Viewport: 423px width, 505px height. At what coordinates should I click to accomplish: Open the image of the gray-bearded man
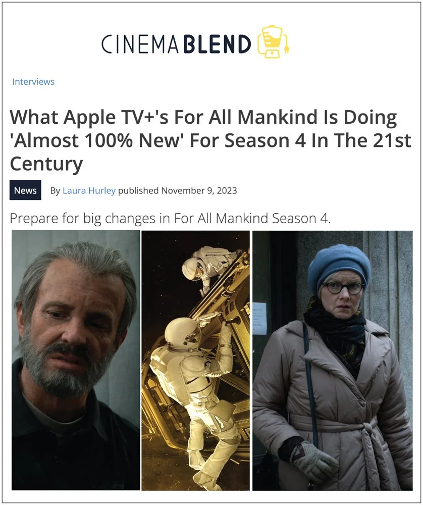click(x=76, y=361)
